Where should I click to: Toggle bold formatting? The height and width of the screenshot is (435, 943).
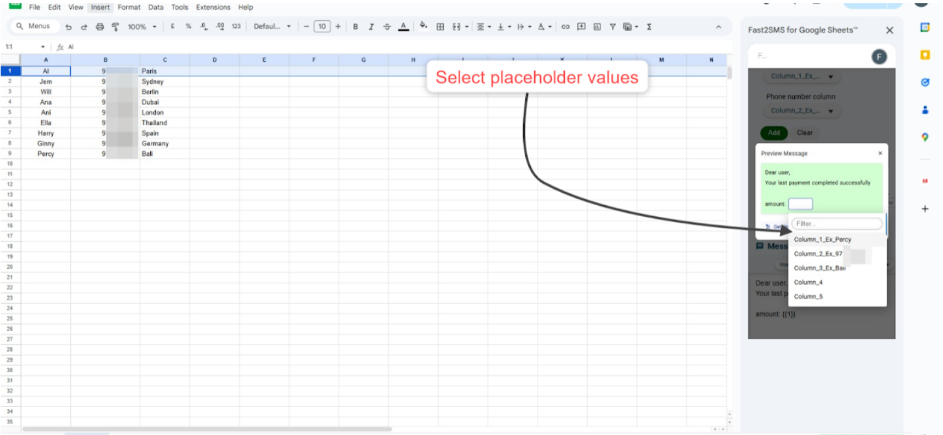pyautogui.click(x=355, y=27)
